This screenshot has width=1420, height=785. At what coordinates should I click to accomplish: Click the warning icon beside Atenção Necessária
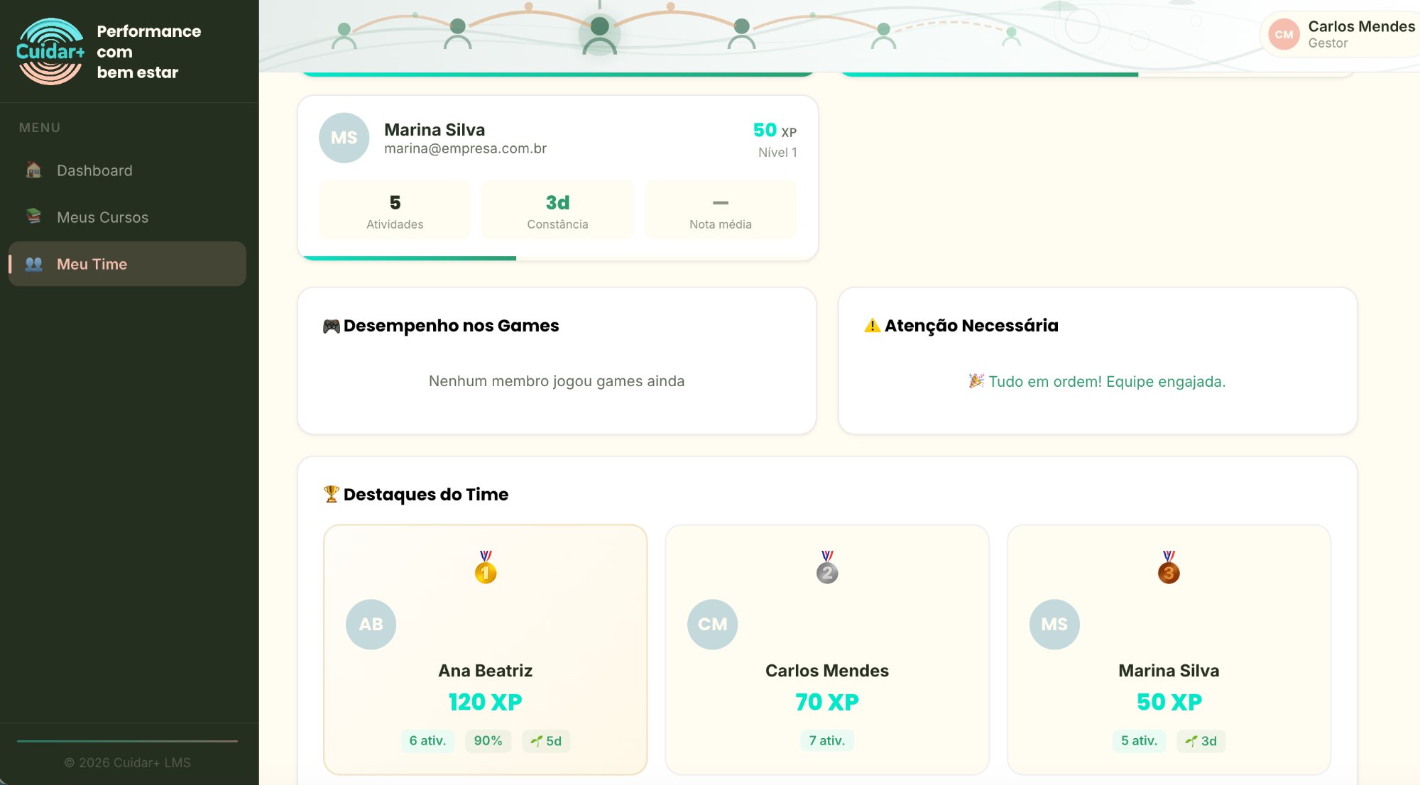871,325
